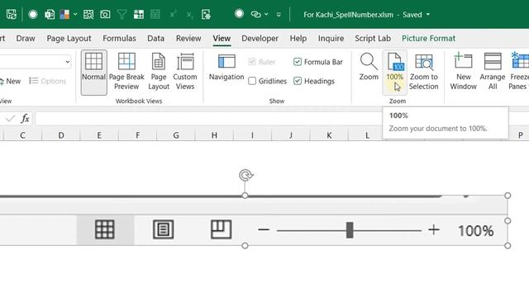This screenshot has height=297, width=529.
Task: Click the Page Layout icon in the picture
Action: (x=164, y=229)
